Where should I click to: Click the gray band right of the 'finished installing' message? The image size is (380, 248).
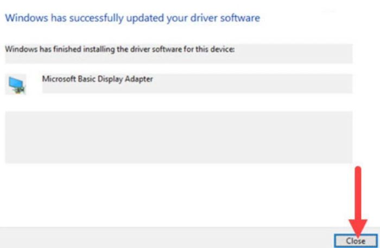(x=293, y=53)
